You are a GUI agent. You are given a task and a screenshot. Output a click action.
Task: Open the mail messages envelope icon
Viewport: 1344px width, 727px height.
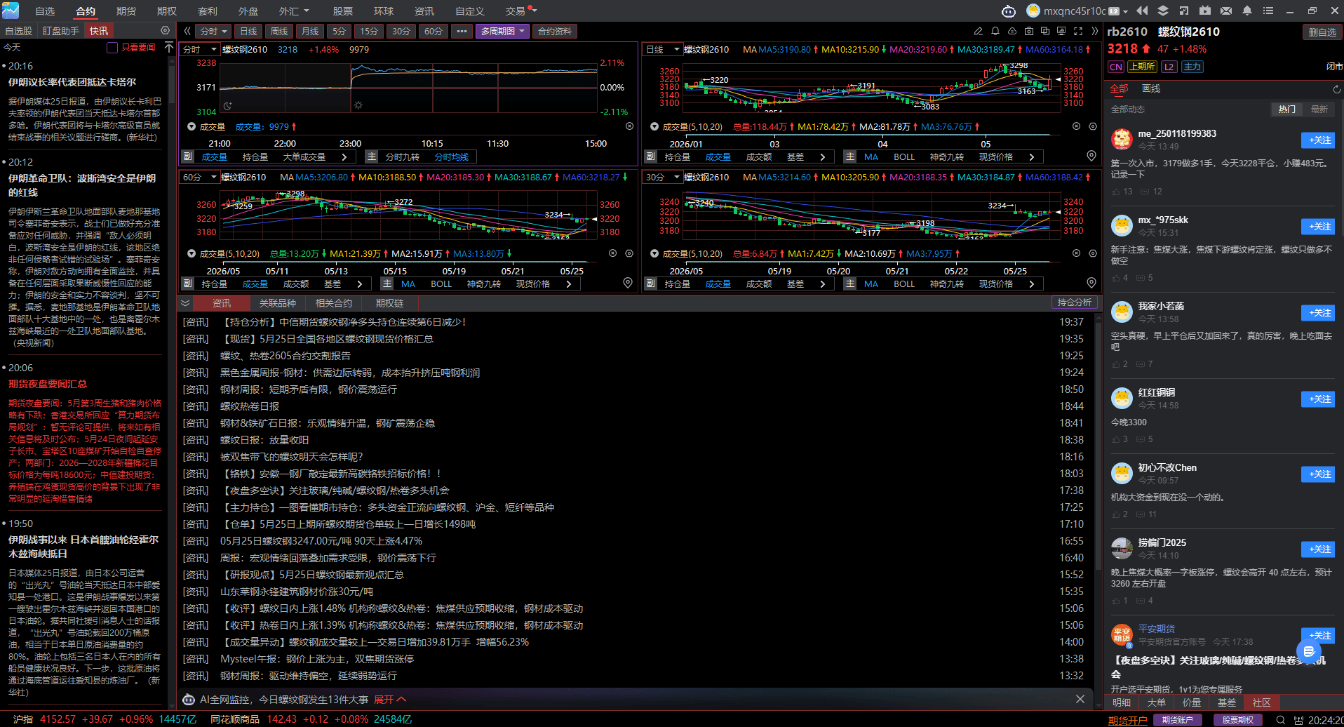coord(1226,11)
